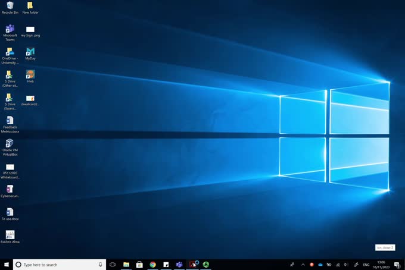The image size is (405, 270).
Task: Select the ExLibris Alma desktop icon
Action: 10,236
